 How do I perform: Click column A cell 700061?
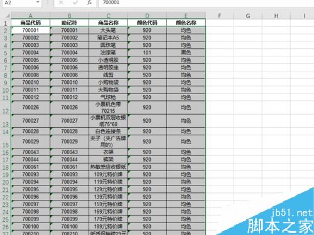click(31, 167)
